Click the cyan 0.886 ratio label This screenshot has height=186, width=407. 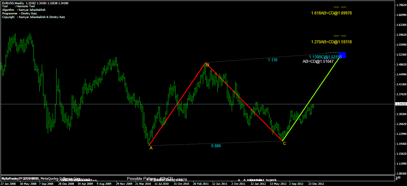216,146
